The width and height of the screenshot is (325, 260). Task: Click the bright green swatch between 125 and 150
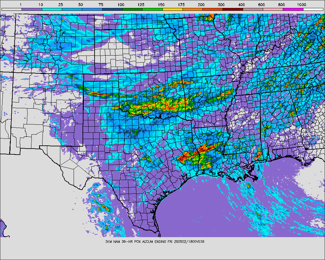tap(153, 9)
